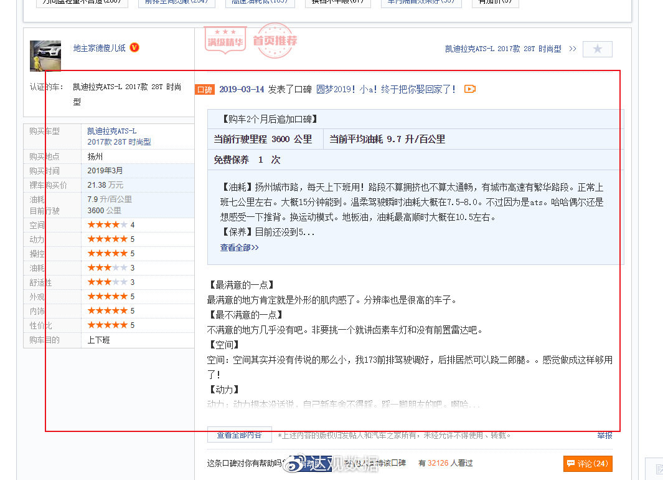Click the 油耗 three-star rating
Screen dimensions: 663x480
tap(107, 268)
